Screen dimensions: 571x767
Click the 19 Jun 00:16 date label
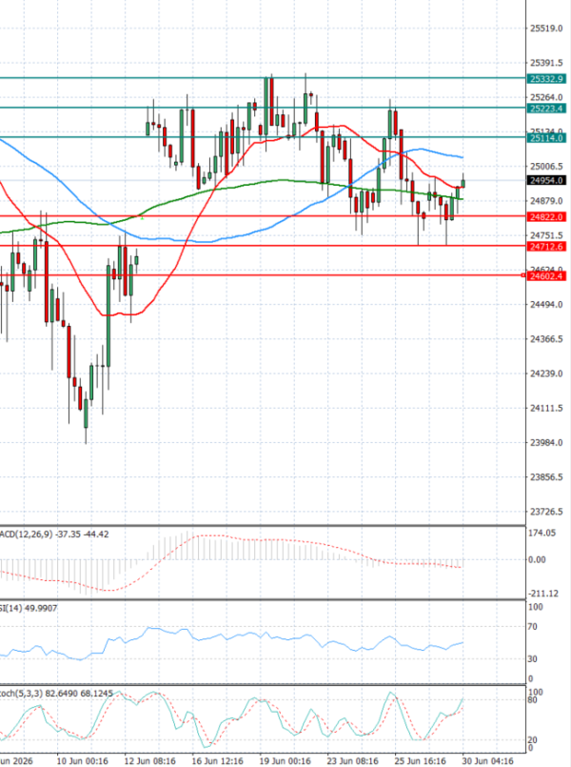click(285, 761)
